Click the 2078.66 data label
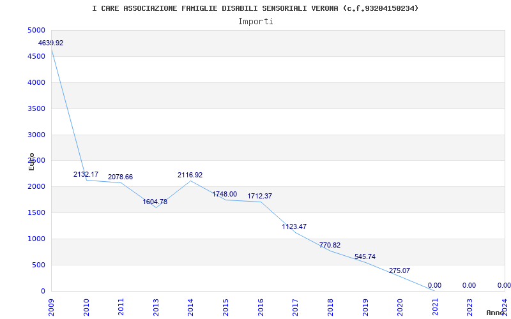511x319 pixels. point(120,177)
